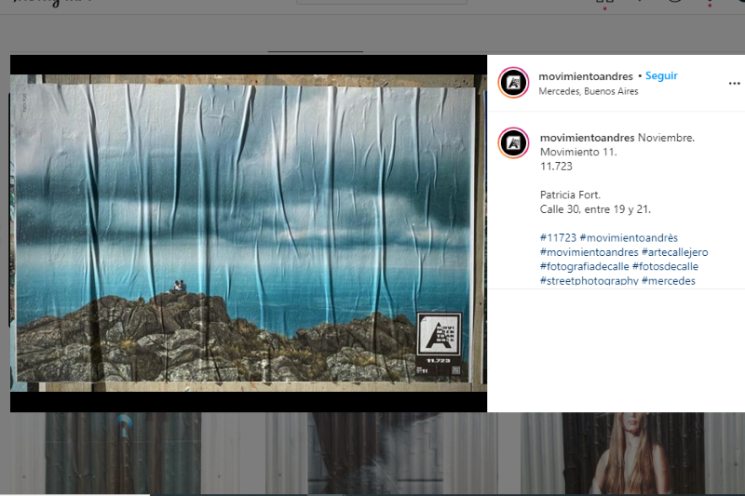This screenshot has height=496, width=745.
Task: Select the thumbnail with long-haired woman
Action: tap(631, 454)
